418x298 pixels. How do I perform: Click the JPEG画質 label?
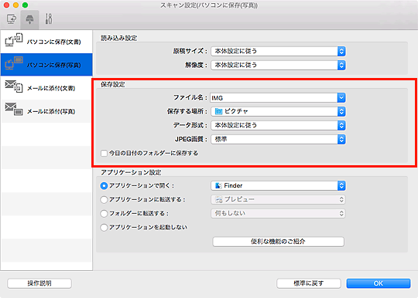[191, 139]
